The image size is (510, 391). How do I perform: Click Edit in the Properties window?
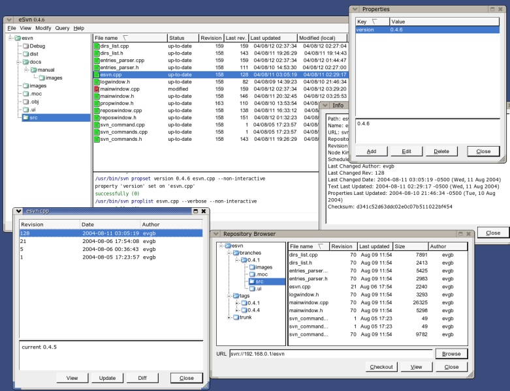(x=406, y=151)
